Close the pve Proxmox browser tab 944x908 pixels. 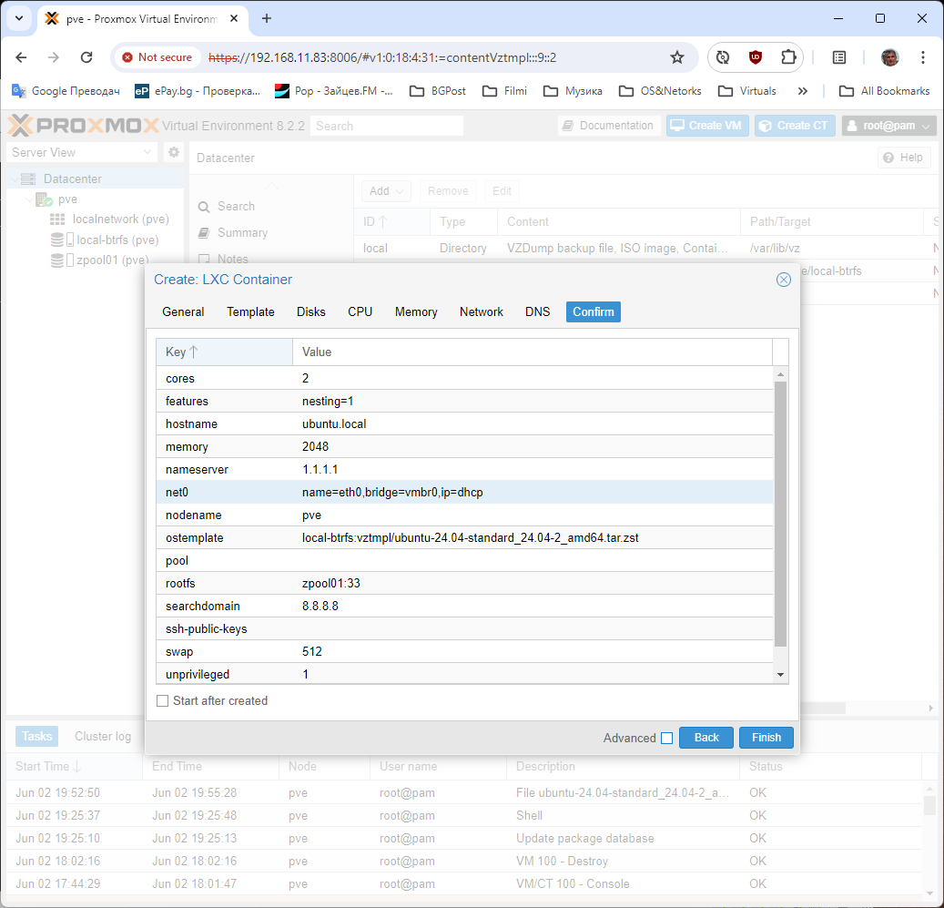point(234,18)
